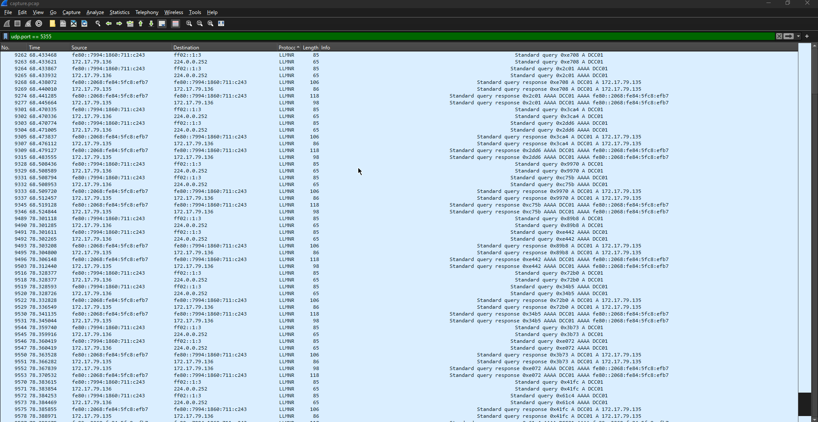Open a capture file with the folder icon
The width and height of the screenshot is (818, 422).
(52, 24)
